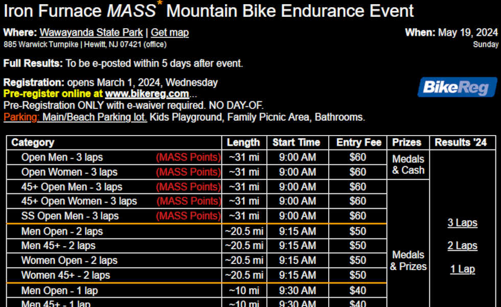Click the Women 45+ 2 laps category
Image resolution: width=501 pixels, height=307 pixels.
coord(65,275)
